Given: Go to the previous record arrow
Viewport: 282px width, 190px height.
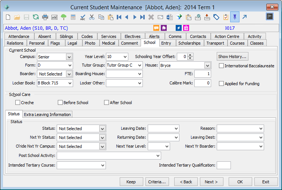Looking at the screenshot, I should (x=126, y=17).
